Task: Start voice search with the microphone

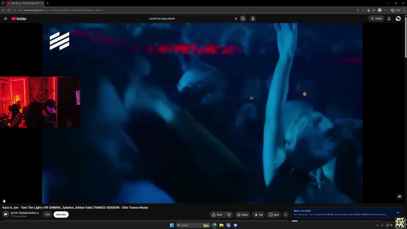Action: click(x=253, y=18)
